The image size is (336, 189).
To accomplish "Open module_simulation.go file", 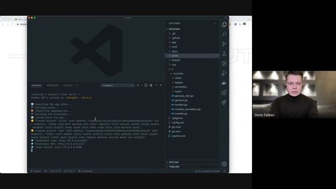I will click(x=192, y=109).
